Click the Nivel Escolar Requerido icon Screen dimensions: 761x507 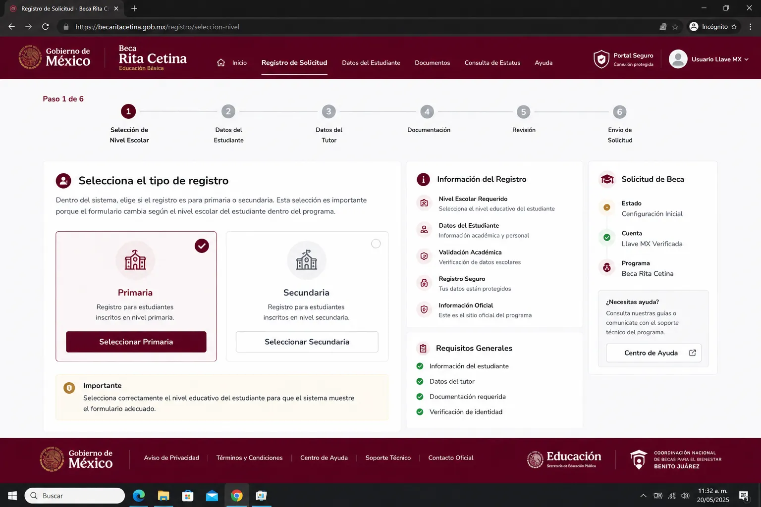[x=424, y=203]
